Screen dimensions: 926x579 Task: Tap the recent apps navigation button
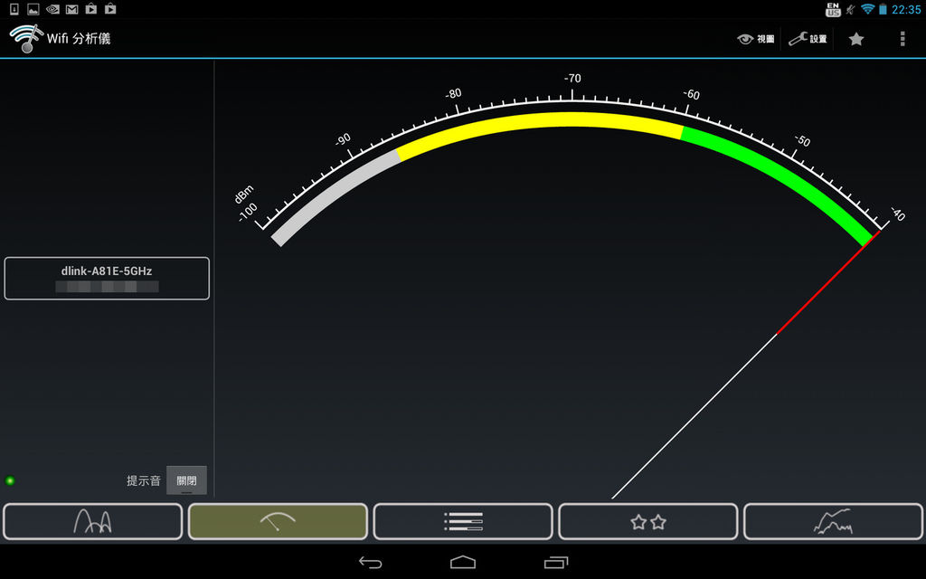(x=556, y=563)
